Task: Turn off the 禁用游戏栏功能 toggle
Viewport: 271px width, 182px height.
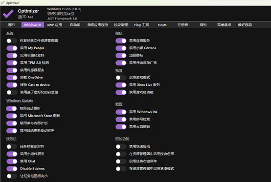Action: point(121,92)
